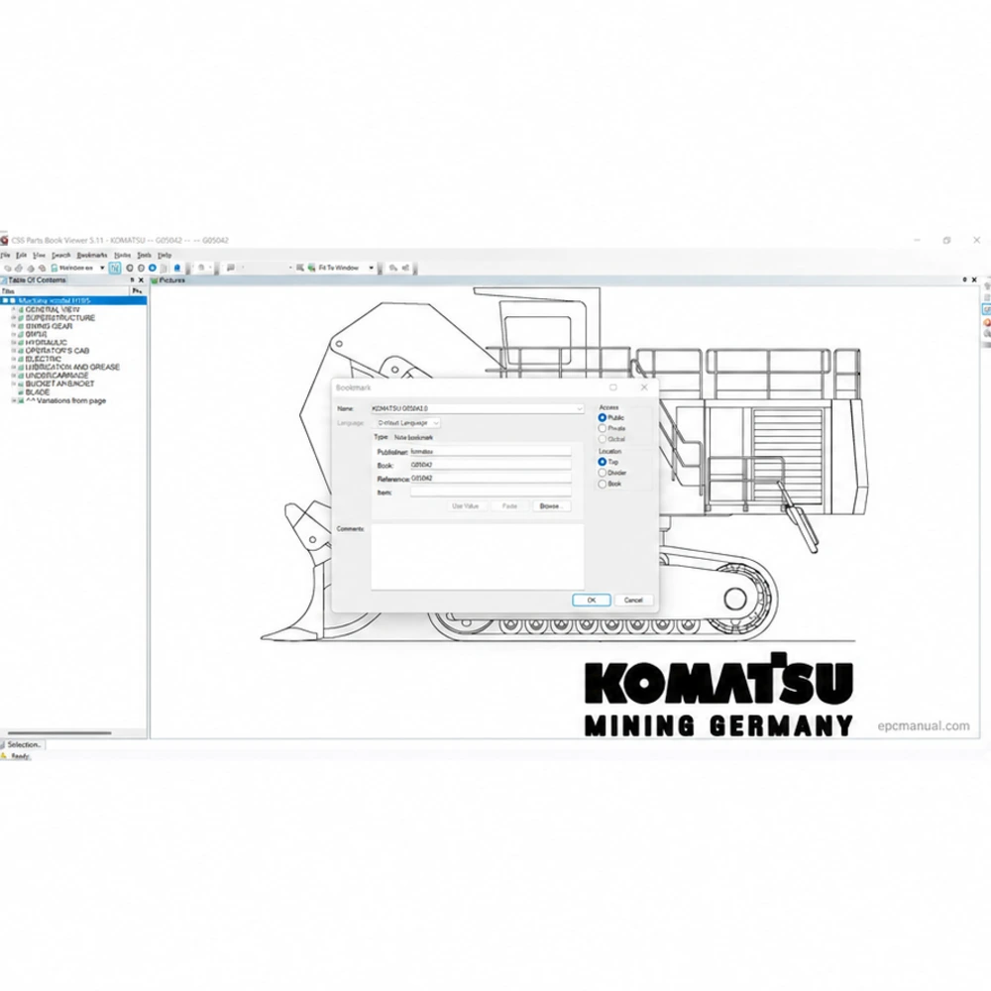This screenshot has width=991, height=991.
Task: Open the View menu
Action: point(40,256)
